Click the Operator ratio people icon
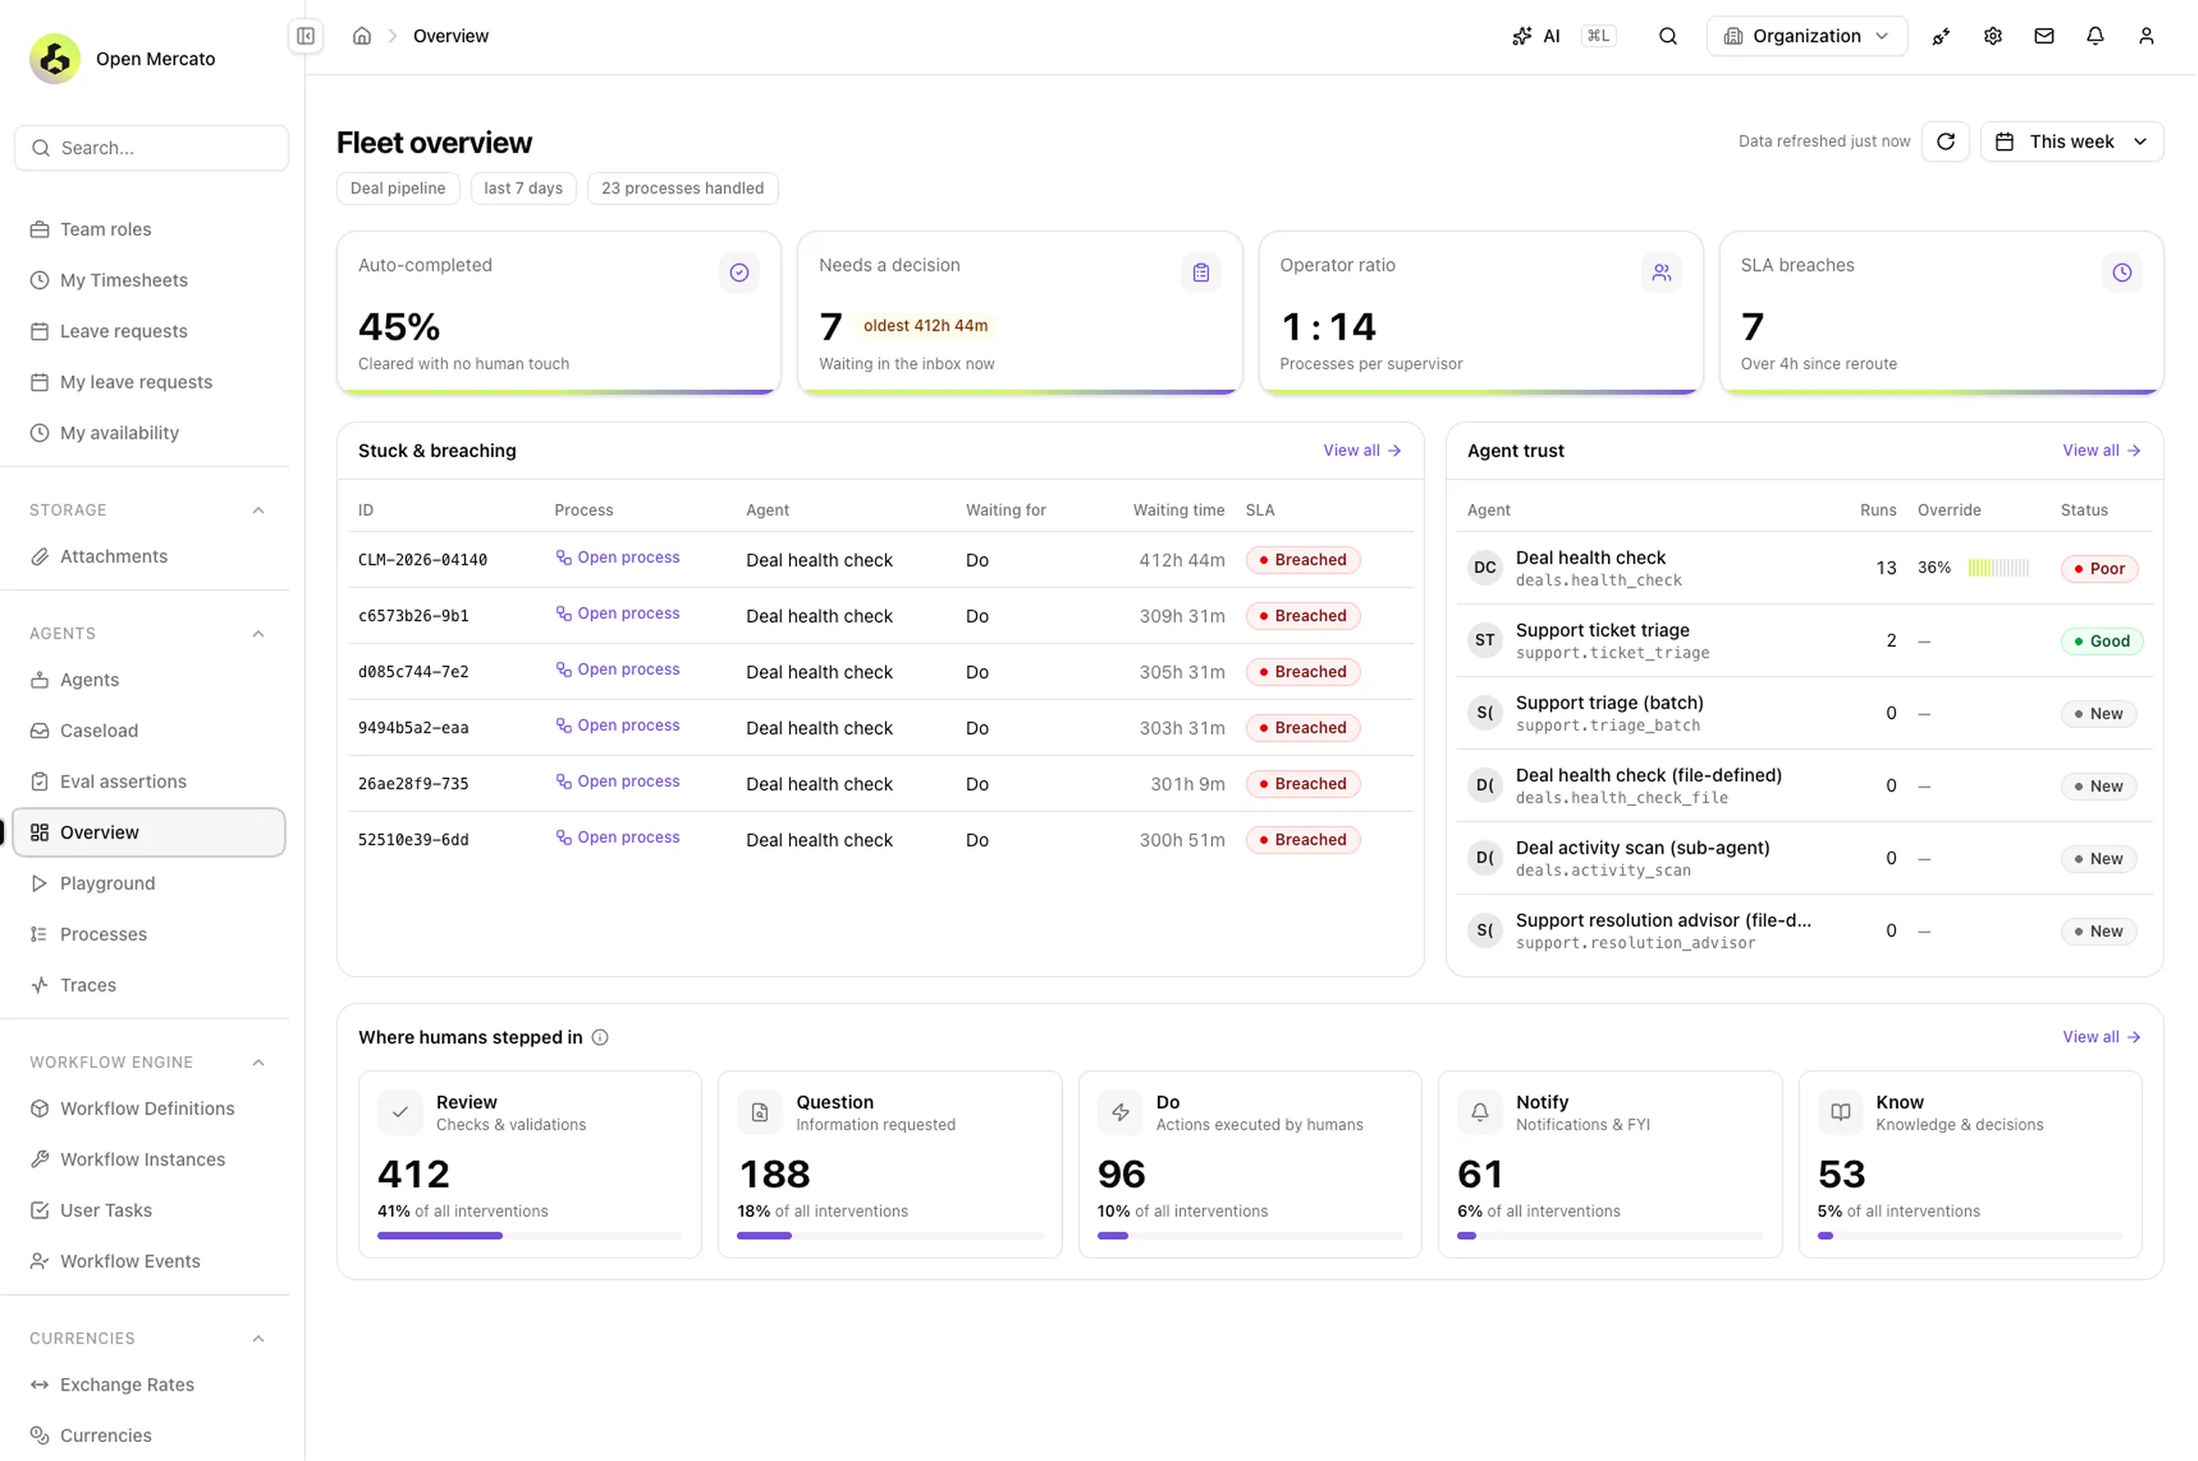The height and width of the screenshot is (1461, 2198). coord(1661,273)
